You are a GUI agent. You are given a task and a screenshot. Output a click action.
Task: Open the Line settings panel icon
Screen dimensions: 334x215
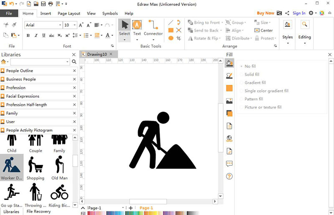229,76
